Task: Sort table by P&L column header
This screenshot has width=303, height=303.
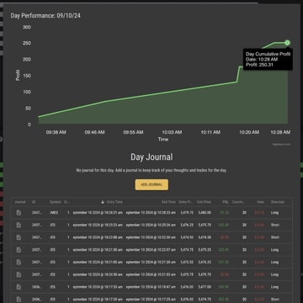Action: [226, 202]
